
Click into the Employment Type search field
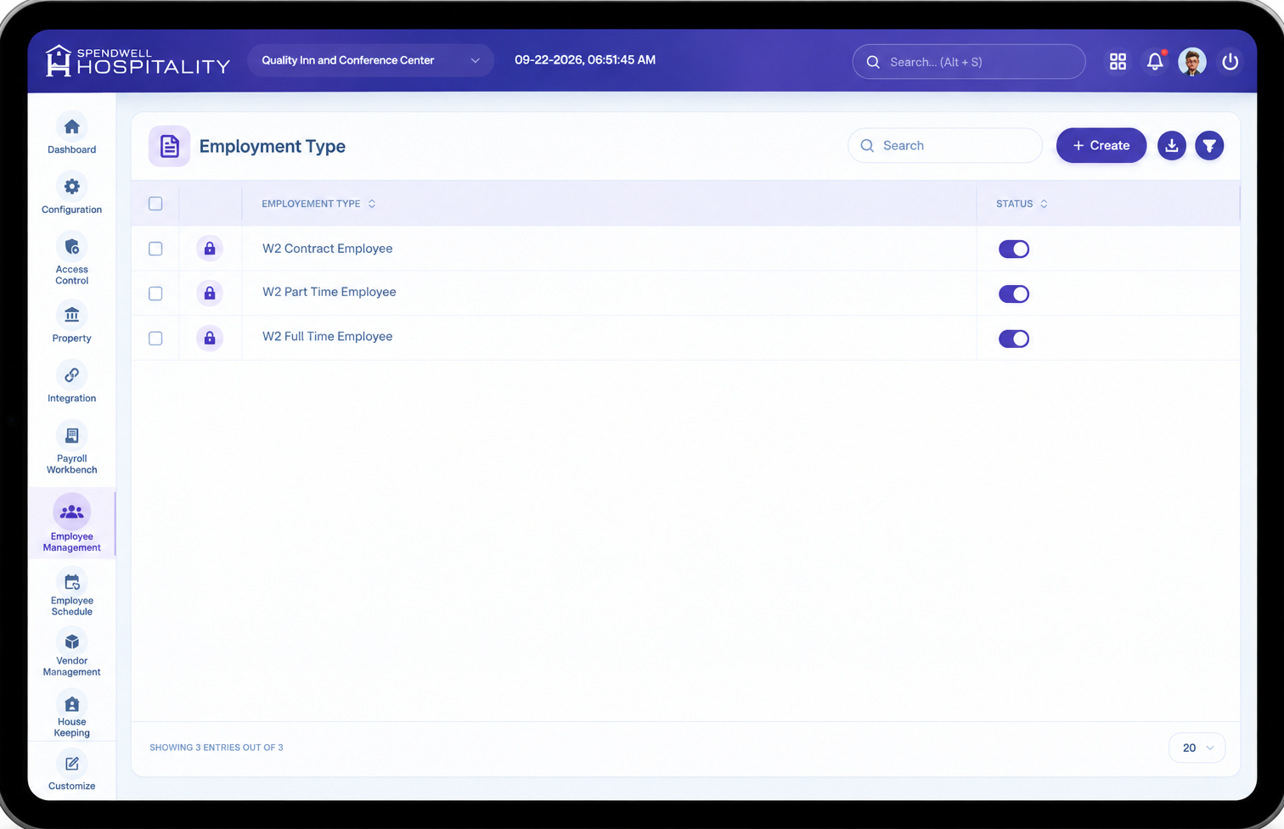tap(945, 146)
